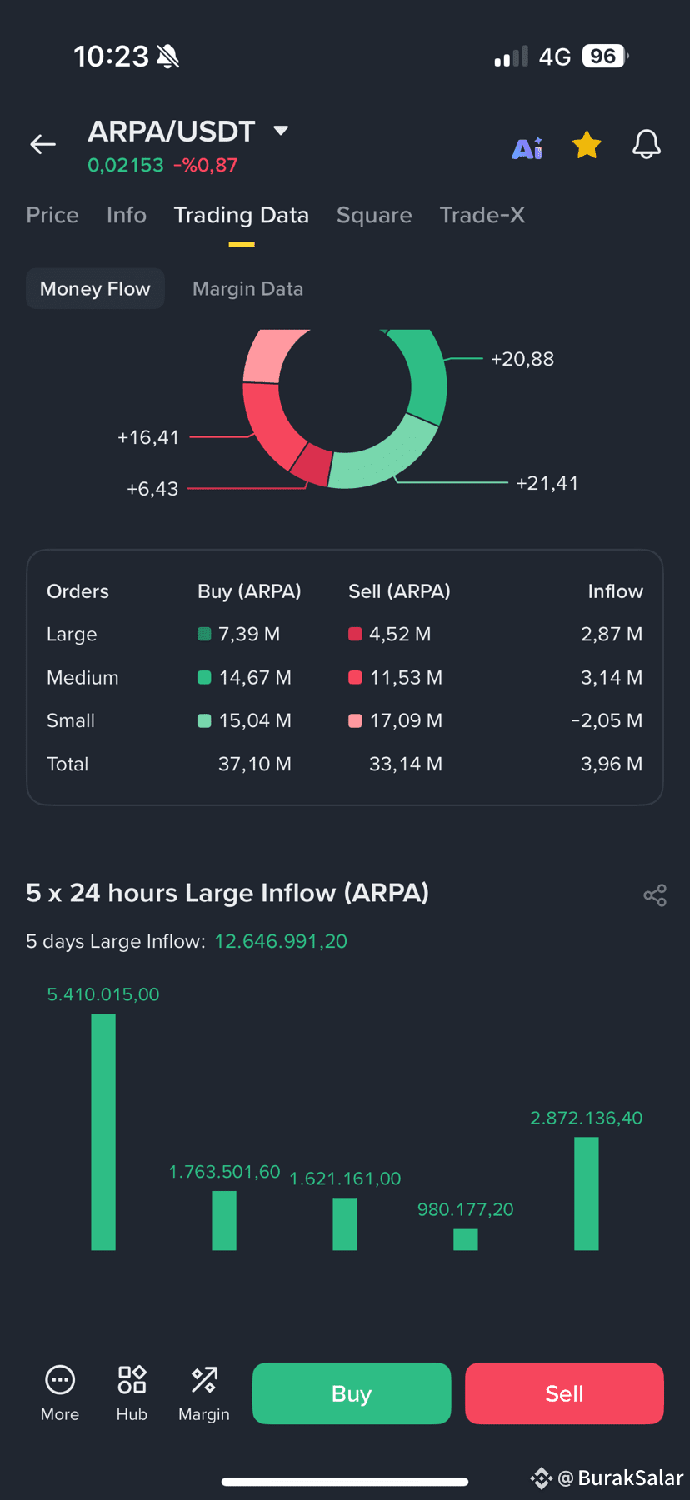Tap the price change -%0,87
Image resolution: width=690 pixels, height=1500 pixels.
206,165
